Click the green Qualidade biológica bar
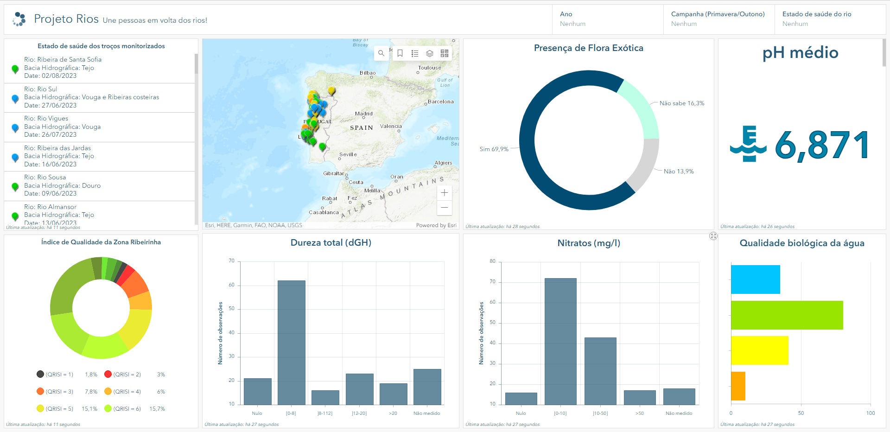The image size is (890, 432). (x=787, y=315)
